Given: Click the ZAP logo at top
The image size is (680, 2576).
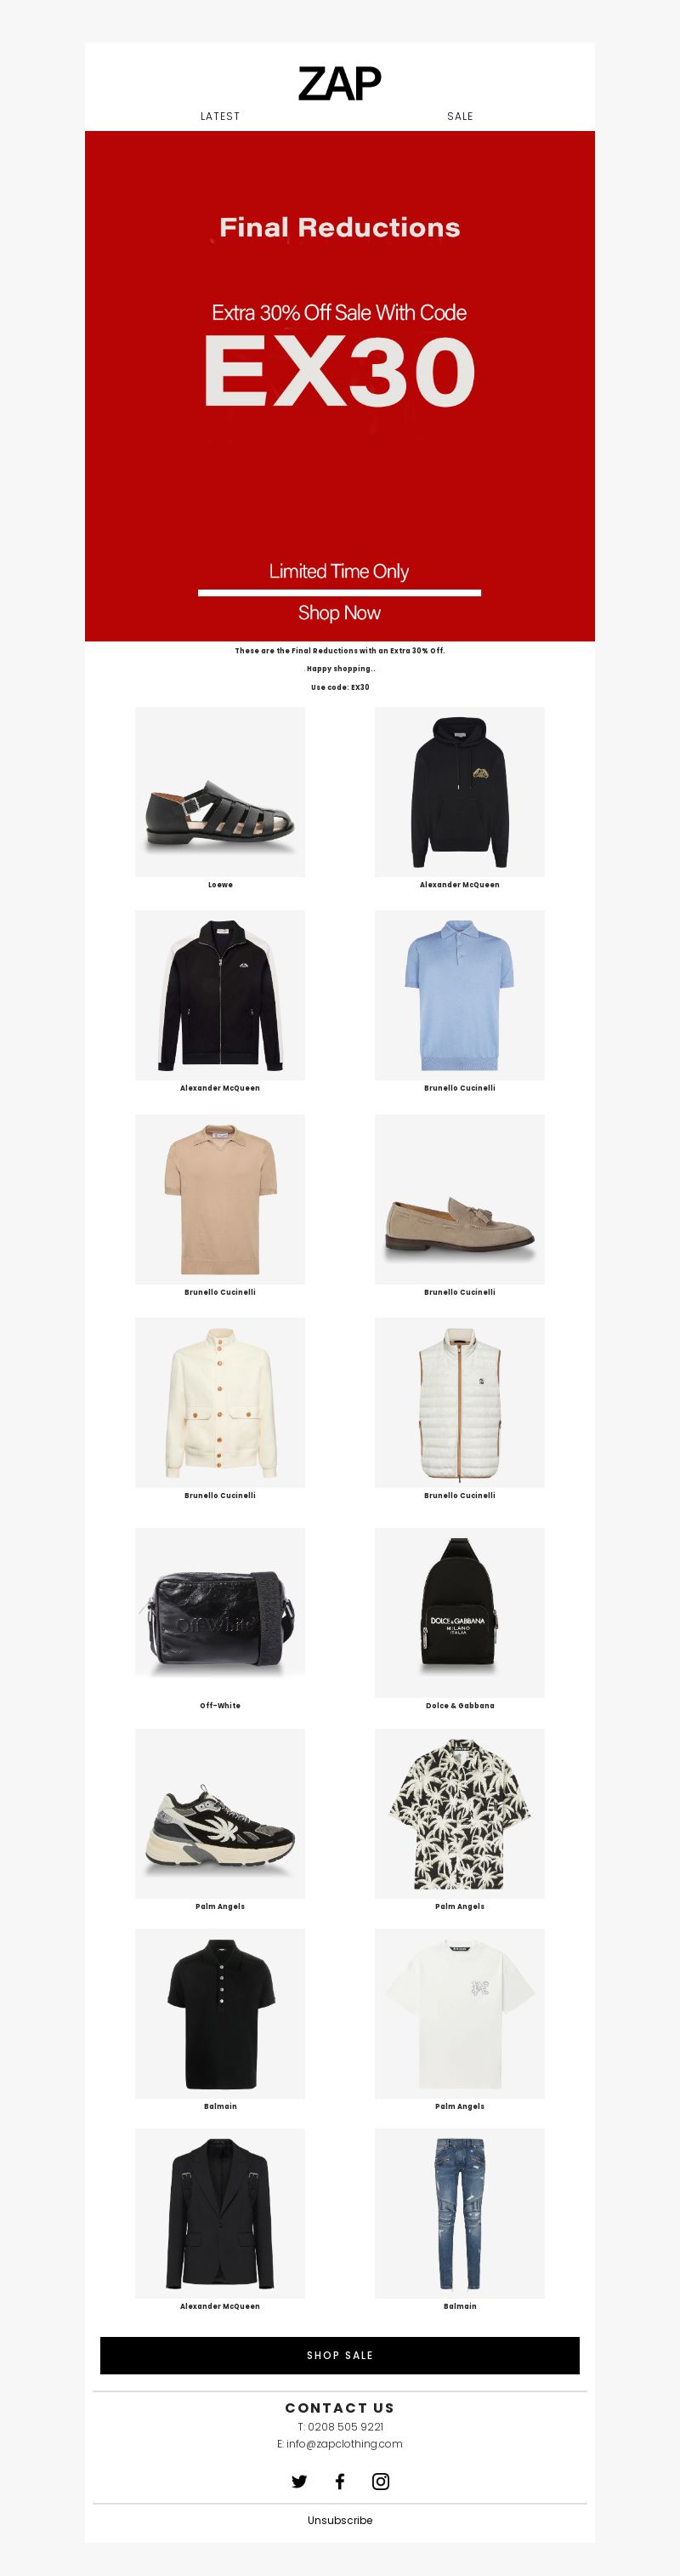Looking at the screenshot, I should 339,84.
